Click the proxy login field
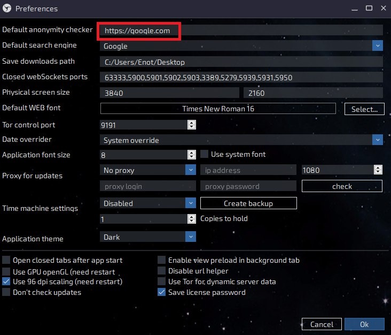 click(x=148, y=186)
